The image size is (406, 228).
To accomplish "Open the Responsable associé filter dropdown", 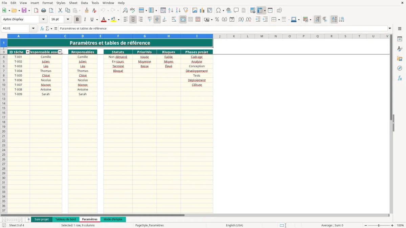I will point(60,52).
